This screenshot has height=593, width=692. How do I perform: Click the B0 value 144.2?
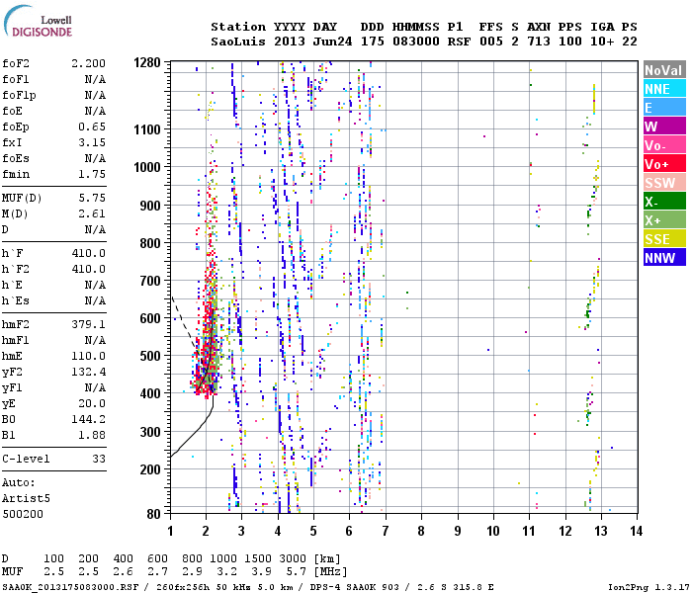pyautogui.click(x=88, y=419)
